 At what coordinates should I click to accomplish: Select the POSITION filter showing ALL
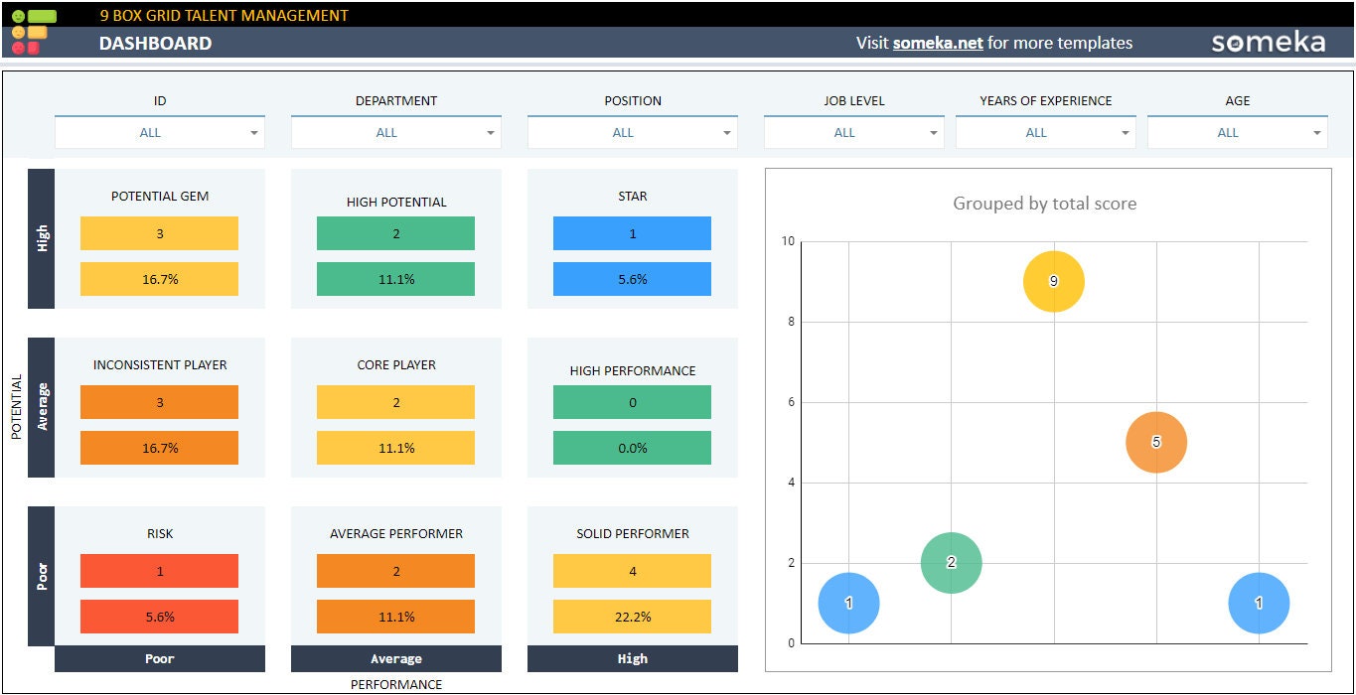point(633,131)
